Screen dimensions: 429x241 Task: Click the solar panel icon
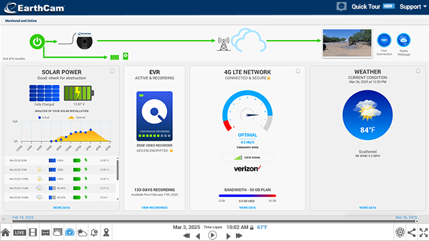(44, 93)
